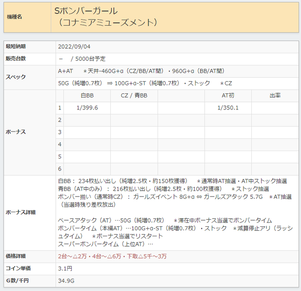Click the 50G（純増0.7枚） spec line
301x291 pixels.
[x=145, y=83]
